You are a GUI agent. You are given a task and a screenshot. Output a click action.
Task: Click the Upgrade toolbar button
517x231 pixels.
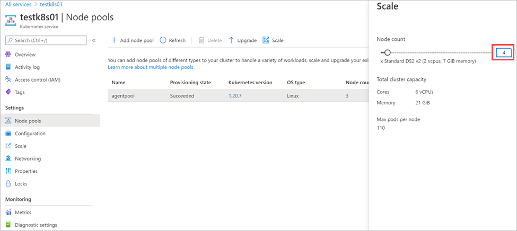[243, 40]
